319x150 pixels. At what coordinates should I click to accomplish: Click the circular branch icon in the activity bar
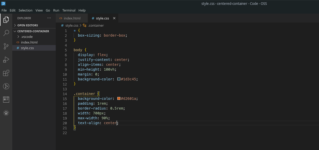(6, 86)
